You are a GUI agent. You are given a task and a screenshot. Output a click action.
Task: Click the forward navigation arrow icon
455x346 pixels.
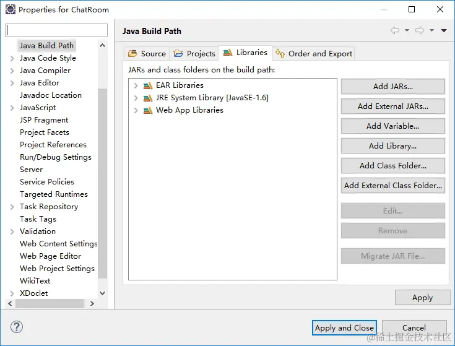pyautogui.click(x=420, y=30)
